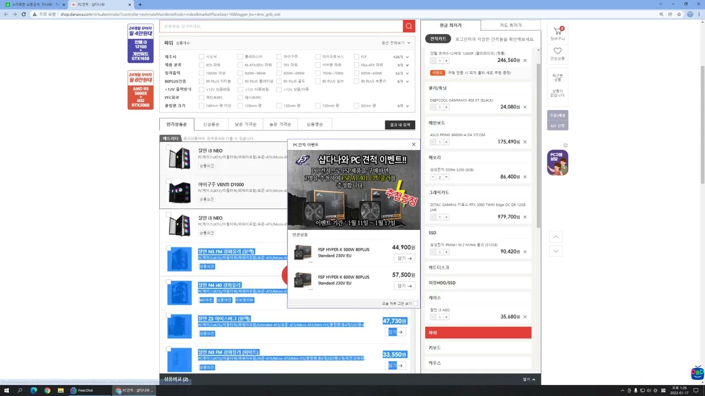Remove ASUS PRIME B660M-A from estimate
Viewport: 705px width, 396px height.
(525, 142)
